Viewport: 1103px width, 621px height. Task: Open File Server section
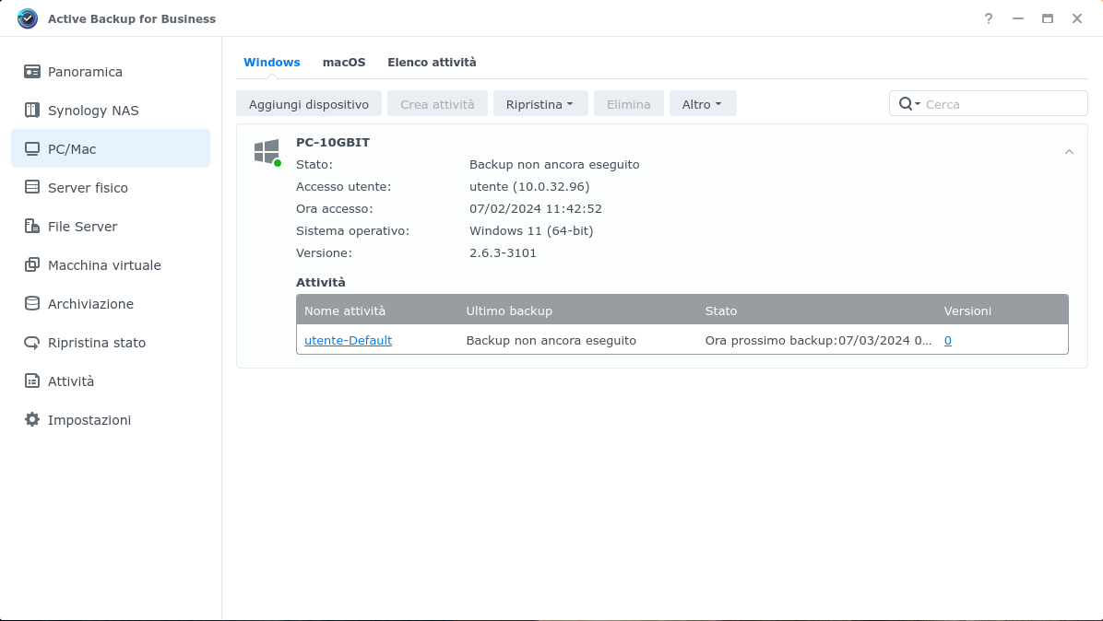pyautogui.click(x=111, y=227)
